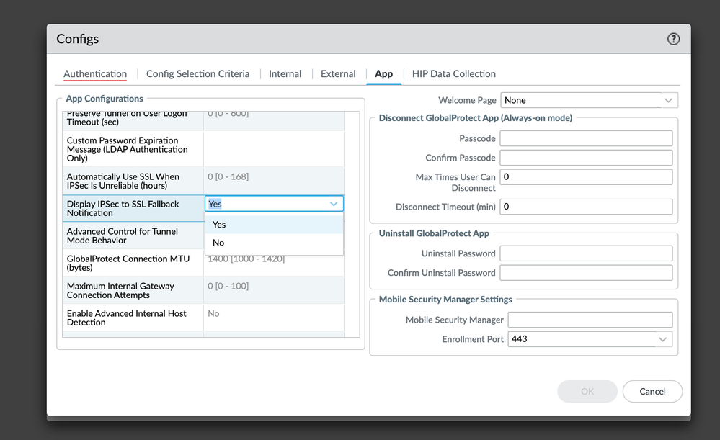The width and height of the screenshot is (720, 440).
Task: Focus the Confirm Uninstall Password field
Action: (x=585, y=273)
